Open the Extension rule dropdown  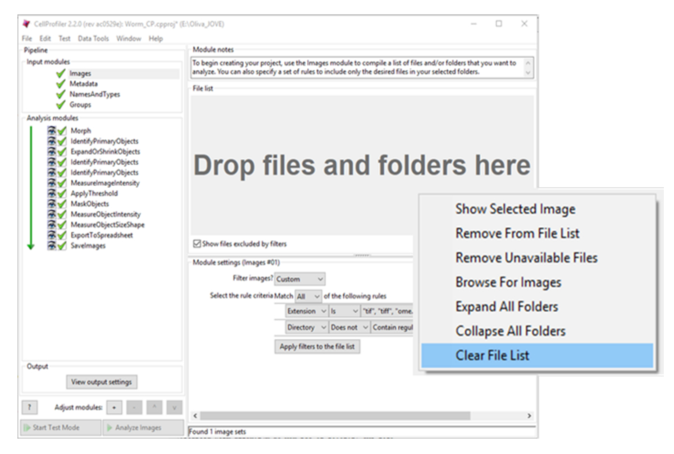pyautogui.click(x=307, y=311)
